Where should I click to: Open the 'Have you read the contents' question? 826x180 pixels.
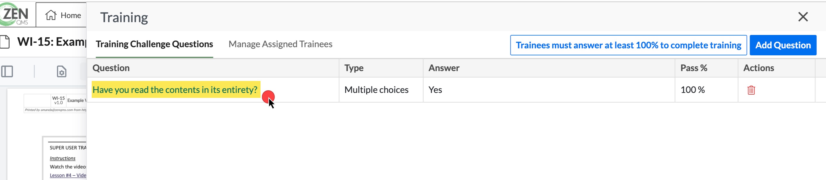click(175, 90)
